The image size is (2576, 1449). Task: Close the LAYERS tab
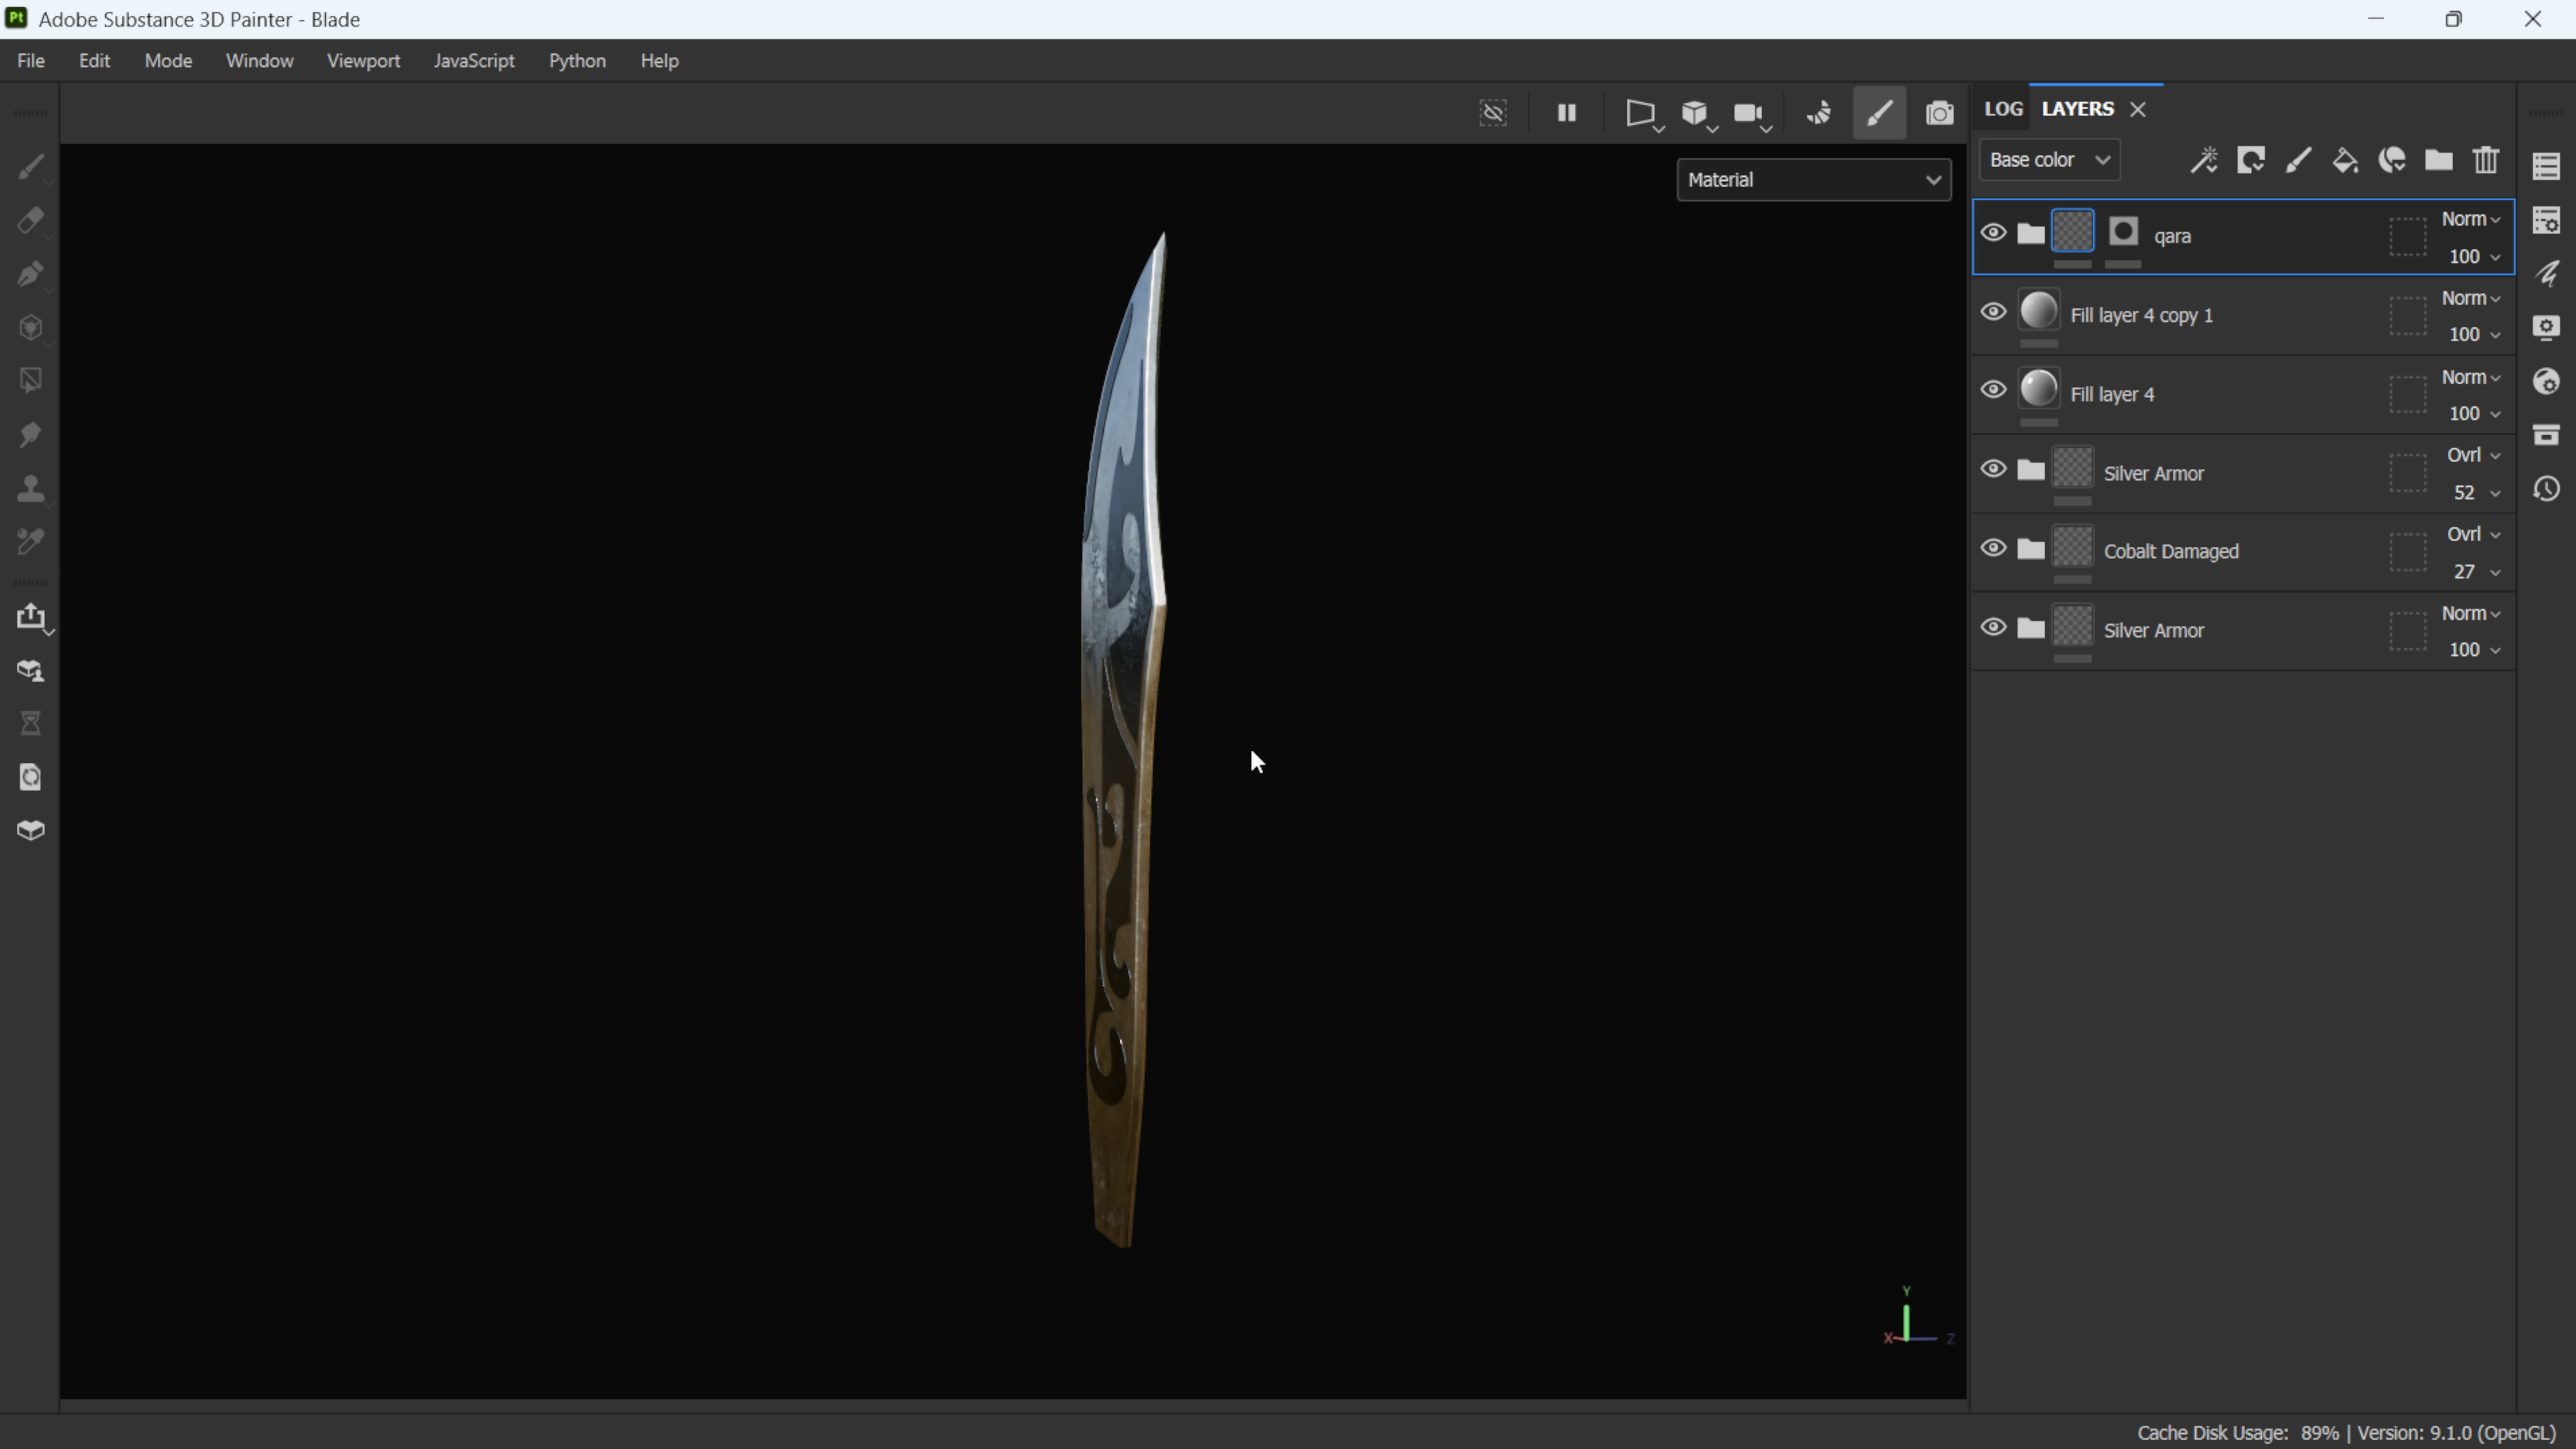coord(2138,110)
